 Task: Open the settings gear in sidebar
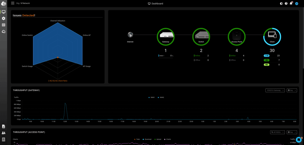(x=4, y=18)
